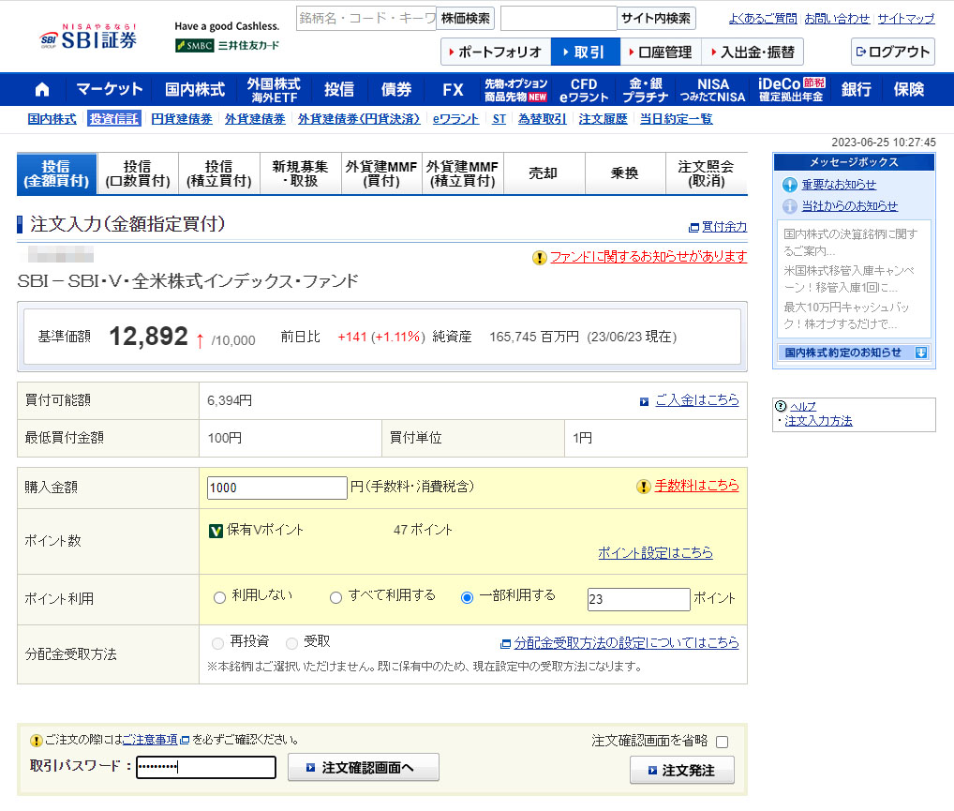954x811 pixels.
Task: Click the 重要なお知らせ alert icon
Action: pos(789,185)
